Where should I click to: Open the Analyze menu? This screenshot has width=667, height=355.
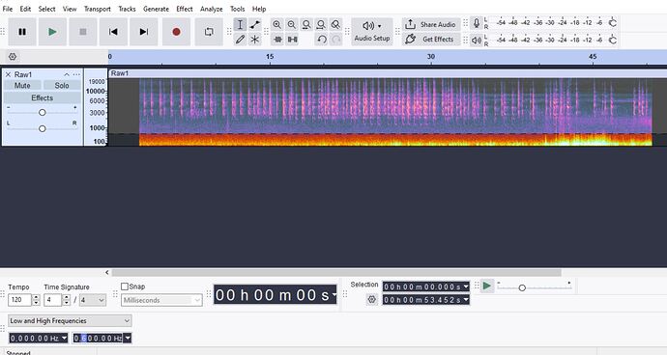212,9
